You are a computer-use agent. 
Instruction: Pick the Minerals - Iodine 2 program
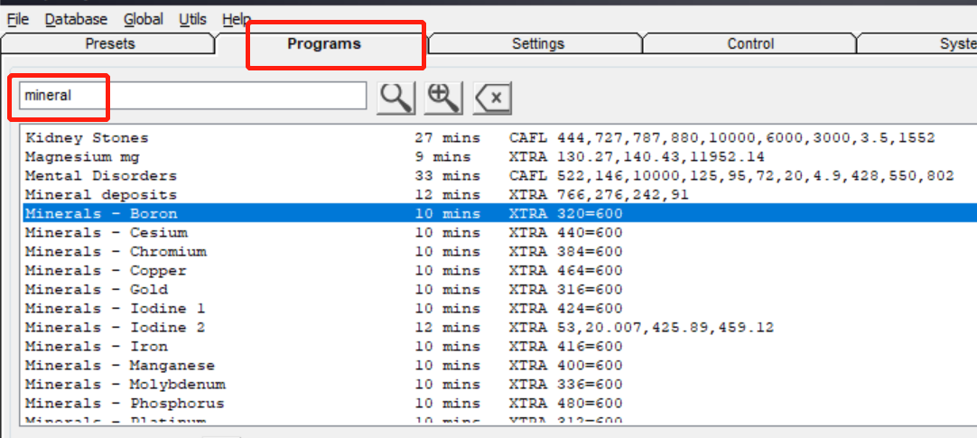coord(115,328)
